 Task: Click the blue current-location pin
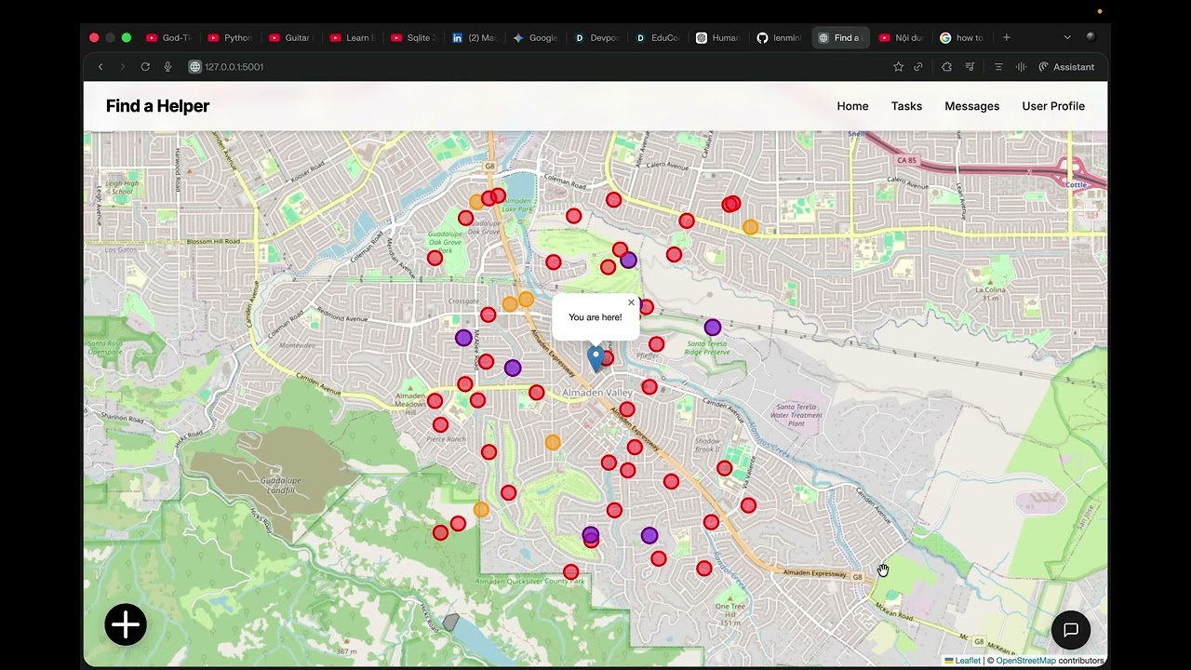coord(595,358)
